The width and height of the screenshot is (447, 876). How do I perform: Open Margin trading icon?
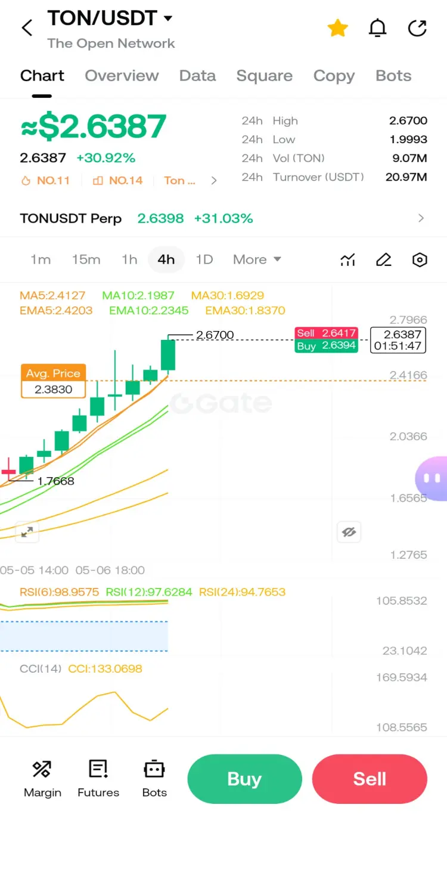tap(42, 778)
